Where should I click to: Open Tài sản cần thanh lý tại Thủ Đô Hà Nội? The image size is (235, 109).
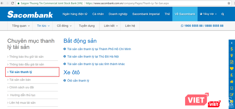(x=93, y=57)
